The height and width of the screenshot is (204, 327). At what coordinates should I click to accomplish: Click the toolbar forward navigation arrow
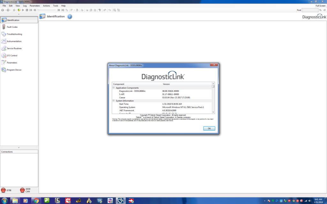[x=8, y=10]
